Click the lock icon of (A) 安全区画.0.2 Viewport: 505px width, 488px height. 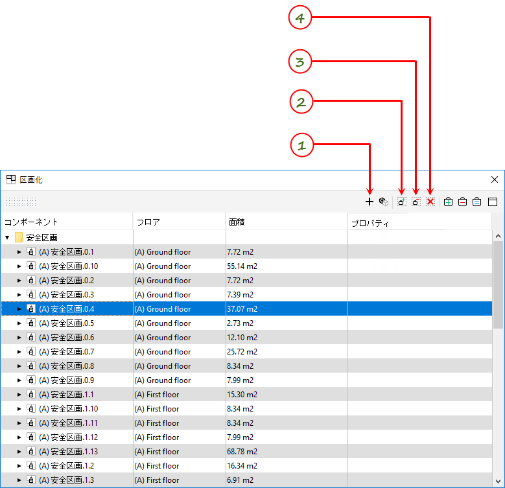pos(31,280)
